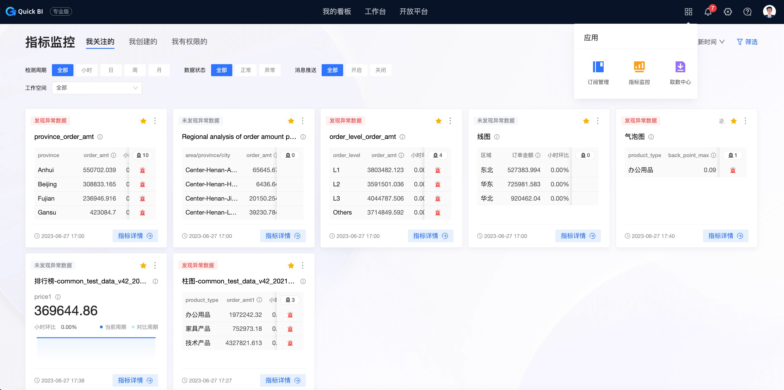Toggle the star on 排行榜 card
This screenshot has height=390, width=784.
coord(143,266)
